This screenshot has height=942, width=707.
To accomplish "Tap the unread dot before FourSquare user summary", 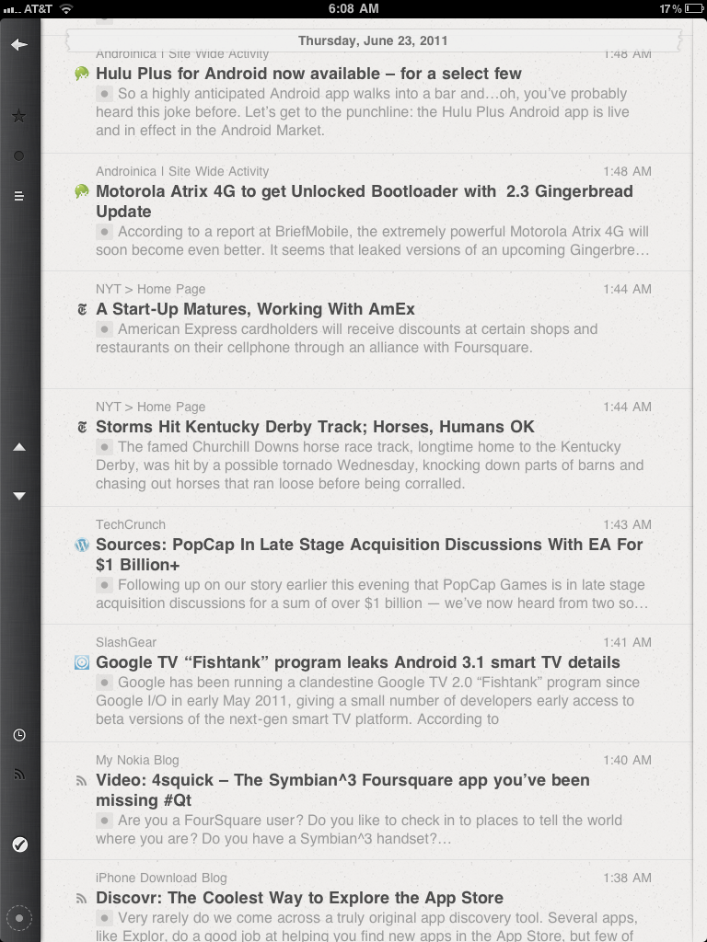I will (105, 821).
